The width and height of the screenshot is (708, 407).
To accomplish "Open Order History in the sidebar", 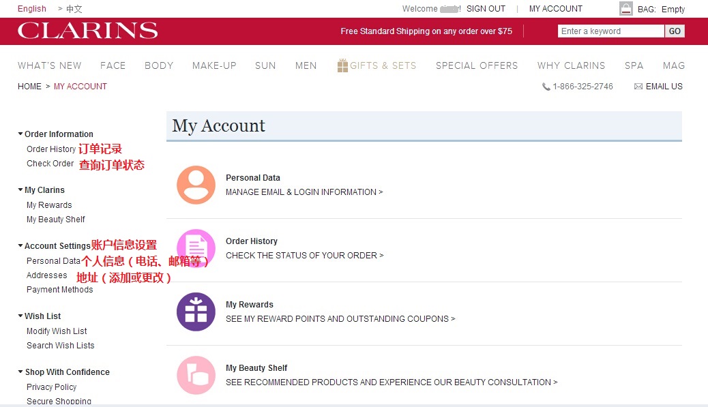I will point(51,149).
